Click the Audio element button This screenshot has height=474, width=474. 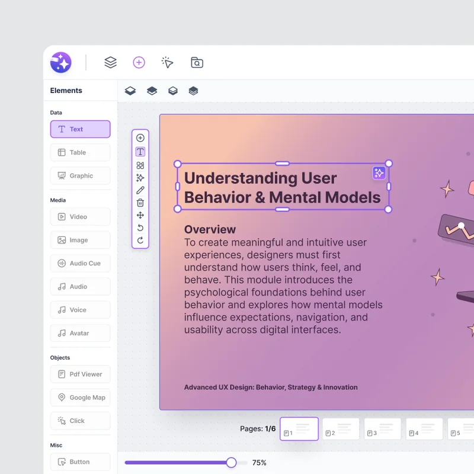click(80, 287)
